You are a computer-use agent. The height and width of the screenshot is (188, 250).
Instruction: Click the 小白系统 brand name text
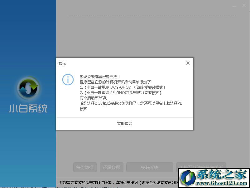(28, 109)
